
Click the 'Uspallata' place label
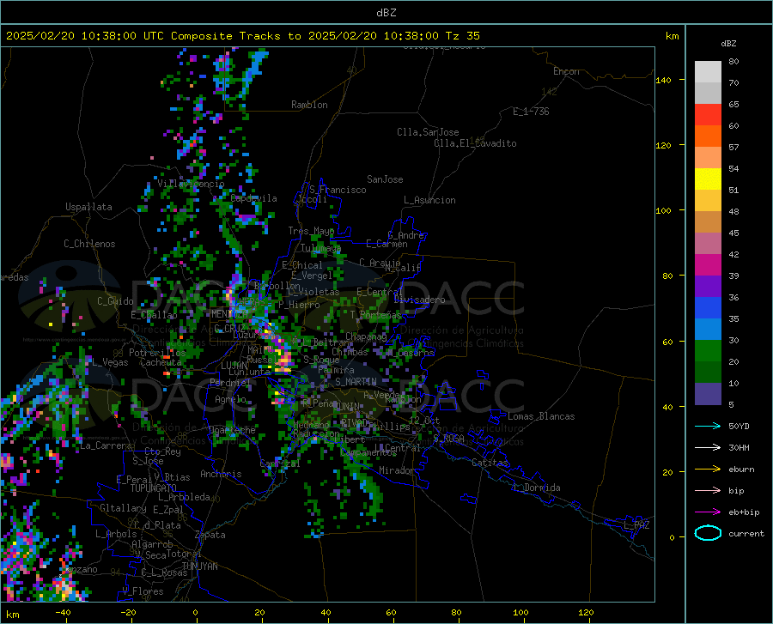click(88, 207)
